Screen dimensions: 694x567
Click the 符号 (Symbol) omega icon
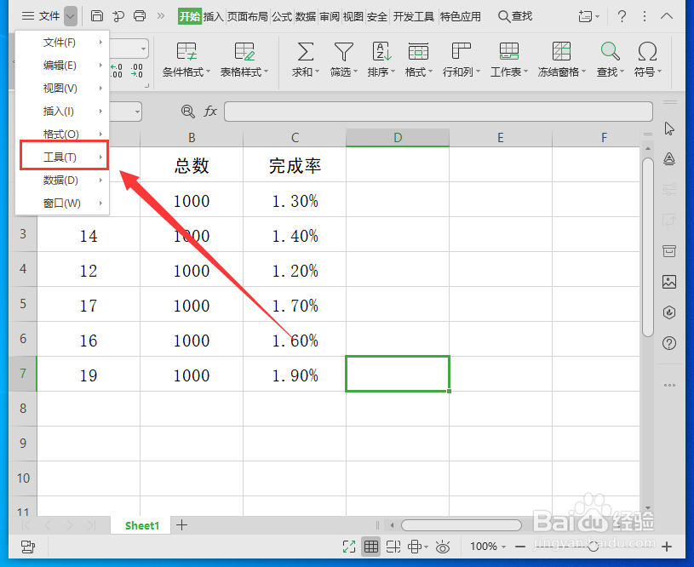click(647, 52)
